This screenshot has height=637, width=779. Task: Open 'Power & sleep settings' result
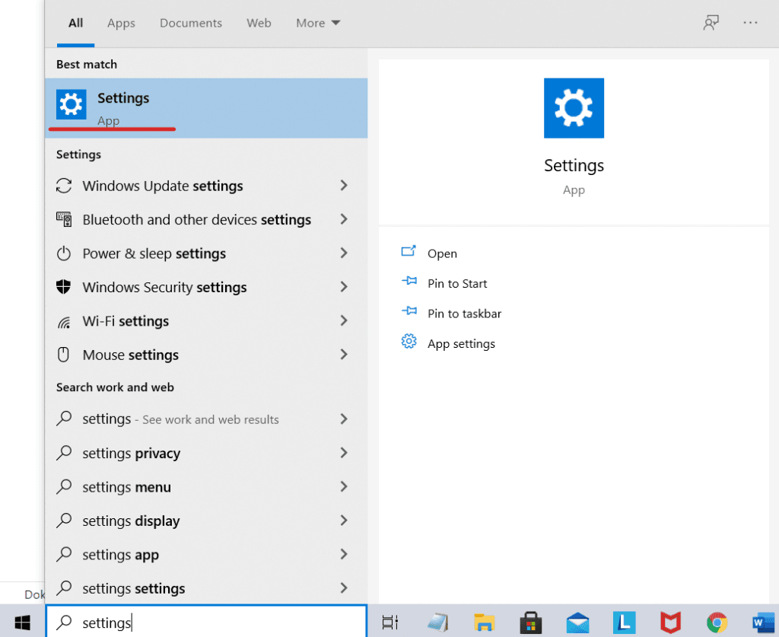point(206,253)
